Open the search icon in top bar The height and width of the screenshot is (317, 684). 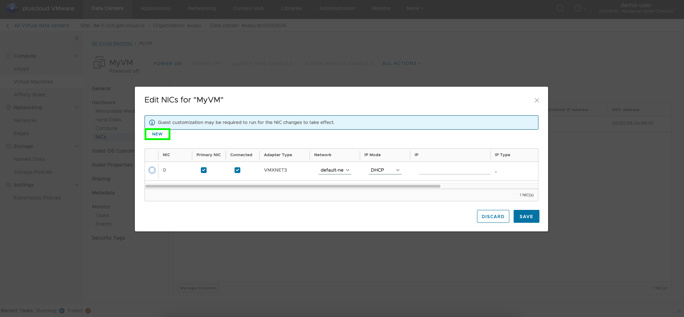point(560,8)
